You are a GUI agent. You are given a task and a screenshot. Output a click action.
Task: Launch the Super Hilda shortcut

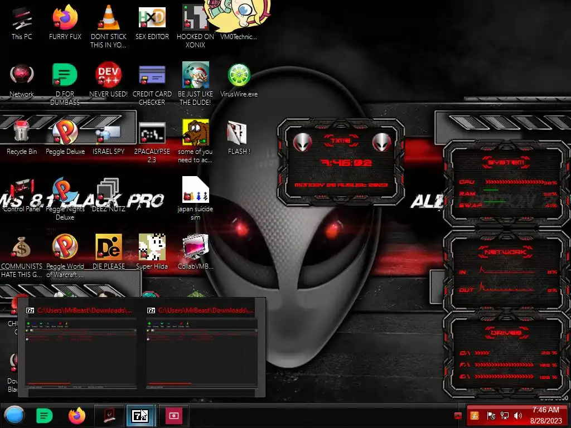pyautogui.click(x=152, y=252)
